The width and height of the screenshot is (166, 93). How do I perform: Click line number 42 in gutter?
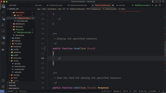point(43,49)
